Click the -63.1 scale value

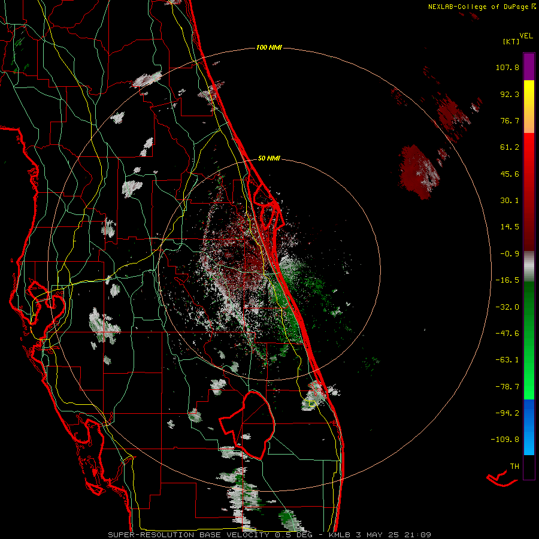[507, 360]
